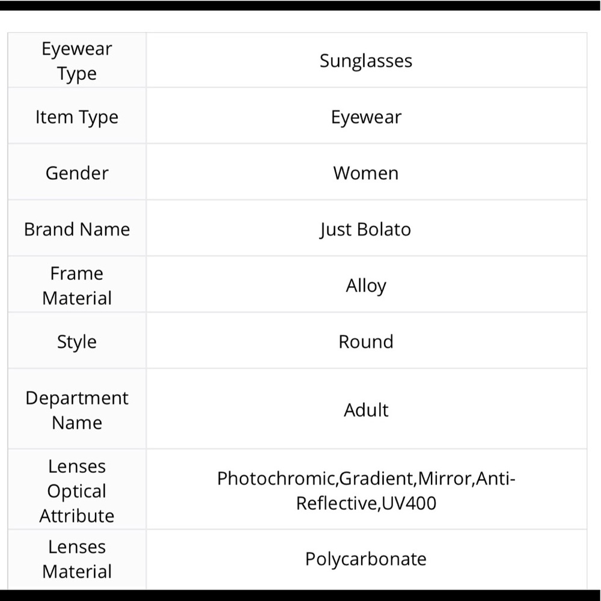Click the Department Name label

click(x=77, y=410)
